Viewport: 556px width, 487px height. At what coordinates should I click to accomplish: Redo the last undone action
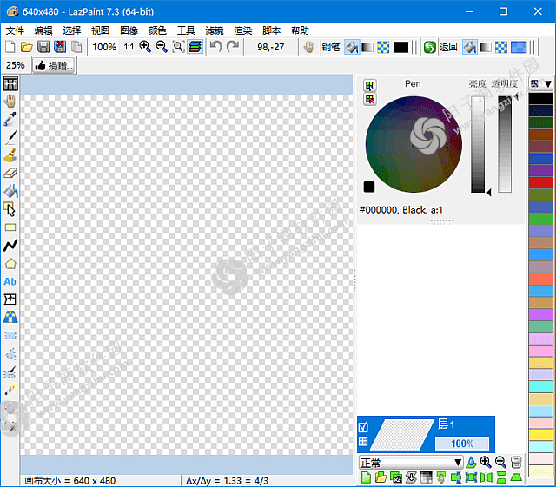233,47
